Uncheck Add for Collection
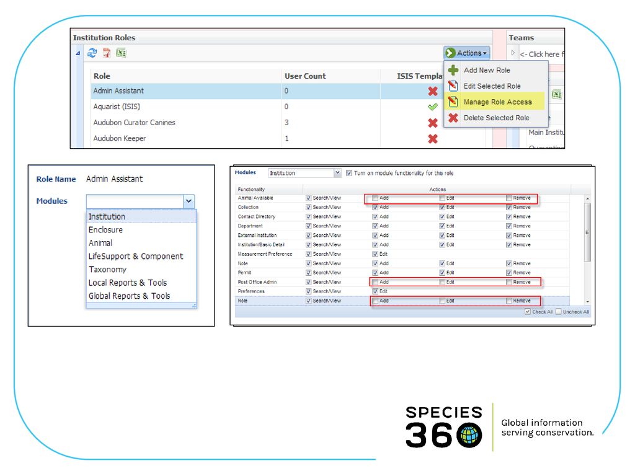This screenshot has height=476, width=635. pyautogui.click(x=375, y=207)
